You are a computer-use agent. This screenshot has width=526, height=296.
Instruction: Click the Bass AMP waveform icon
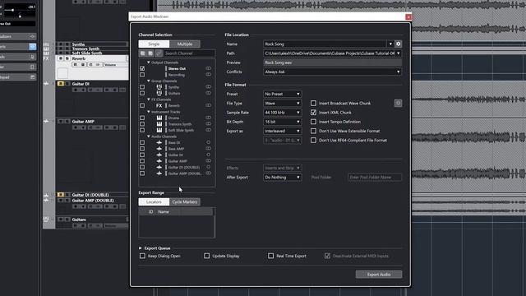click(159, 149)
